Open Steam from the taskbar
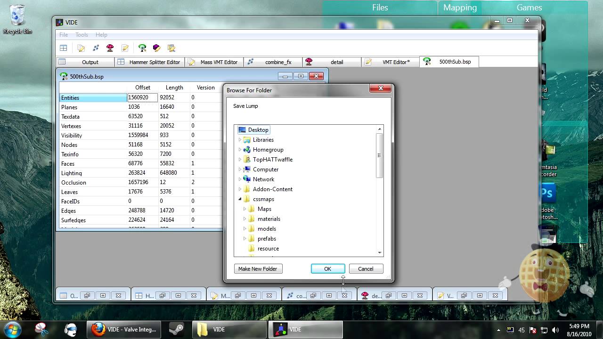Viewport: 603px width, 339px height. tap(177, 329)
